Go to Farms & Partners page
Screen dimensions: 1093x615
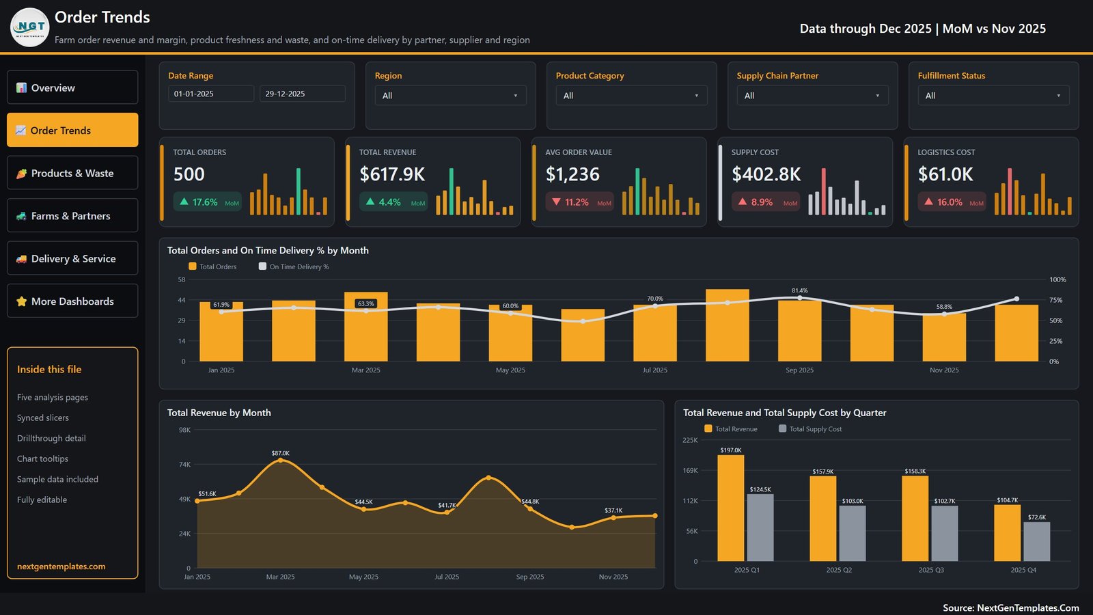pyautogui.click(x=72, y=216)
